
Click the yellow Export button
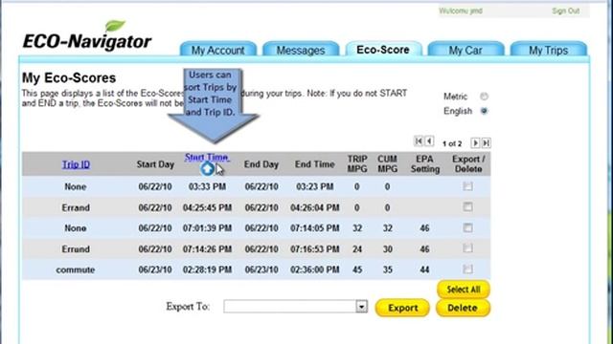402,308
